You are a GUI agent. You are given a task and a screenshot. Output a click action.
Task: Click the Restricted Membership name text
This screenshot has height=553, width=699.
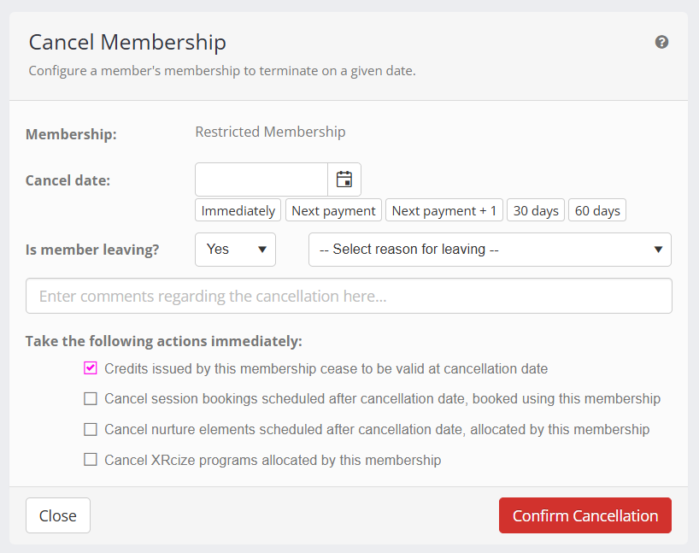(x=270, y=132)
